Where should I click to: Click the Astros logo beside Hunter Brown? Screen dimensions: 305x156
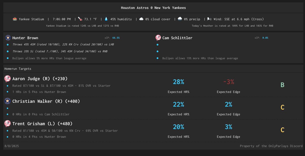(x=8, y=38)
